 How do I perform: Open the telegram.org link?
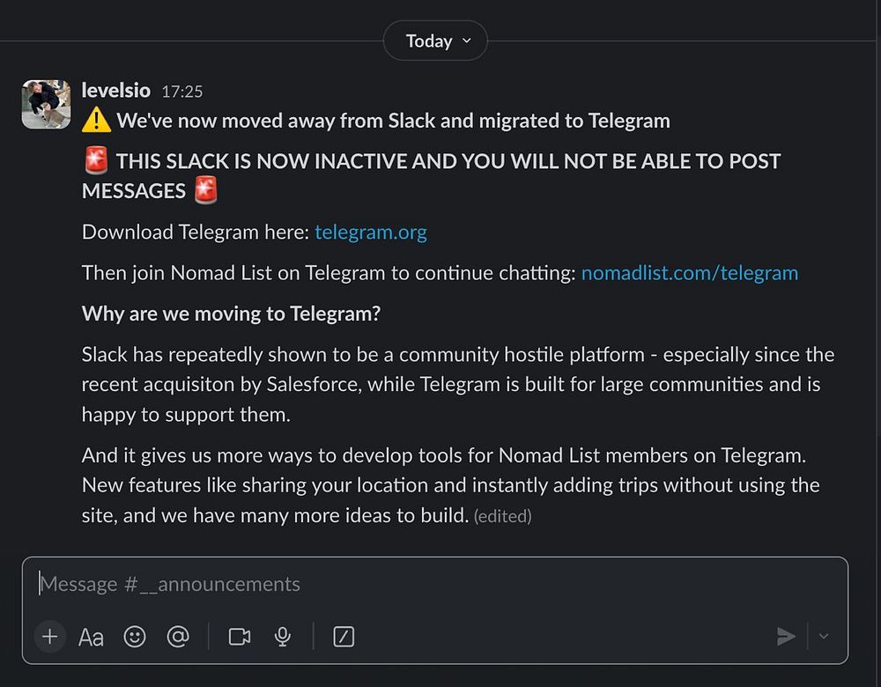click(x=370, y=233)
